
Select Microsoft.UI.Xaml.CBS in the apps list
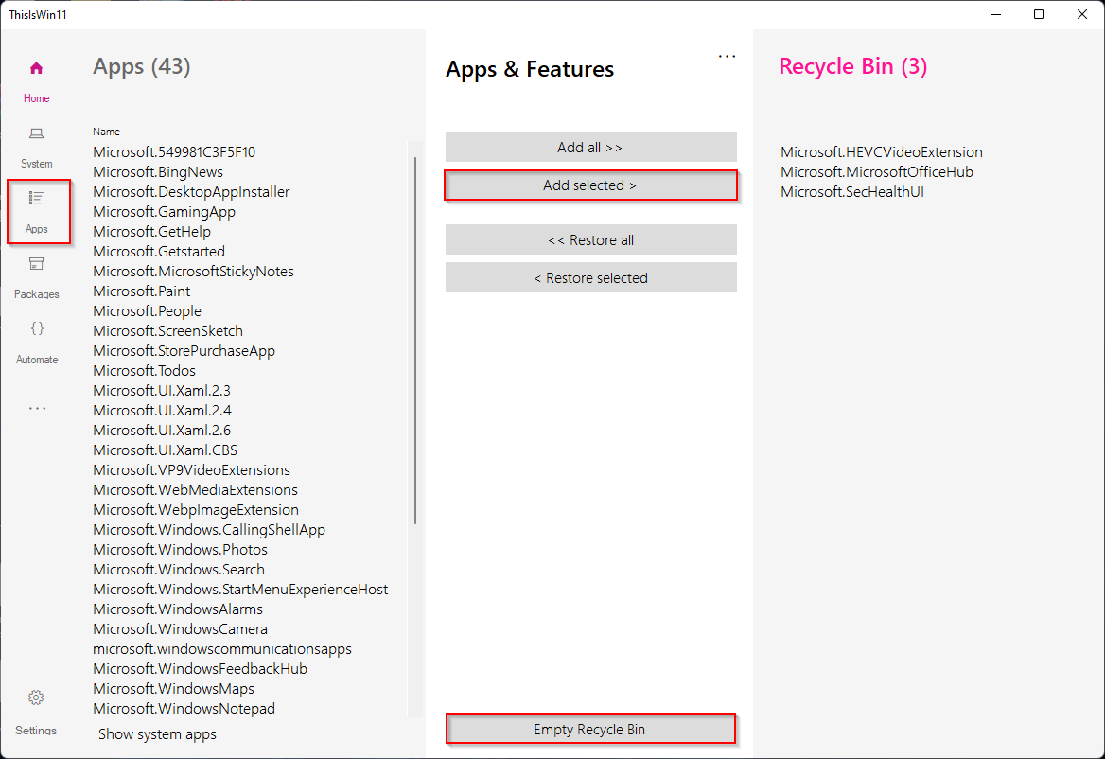coord(165,450)
